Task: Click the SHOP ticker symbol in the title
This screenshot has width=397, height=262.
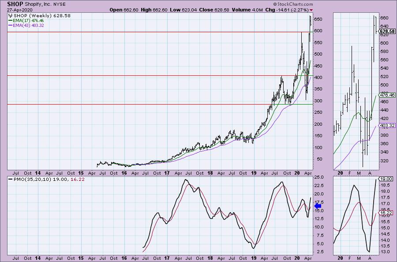Action: 15,4
